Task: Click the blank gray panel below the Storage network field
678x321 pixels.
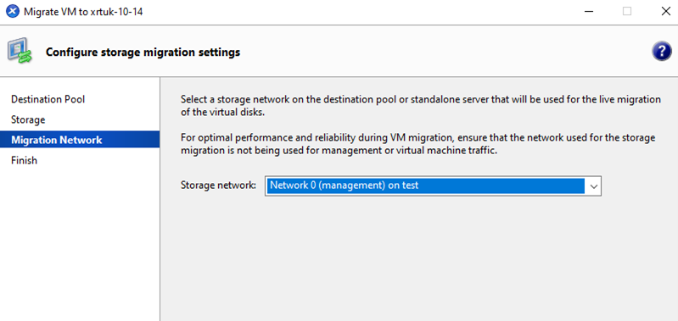Action: pos(419,259)
